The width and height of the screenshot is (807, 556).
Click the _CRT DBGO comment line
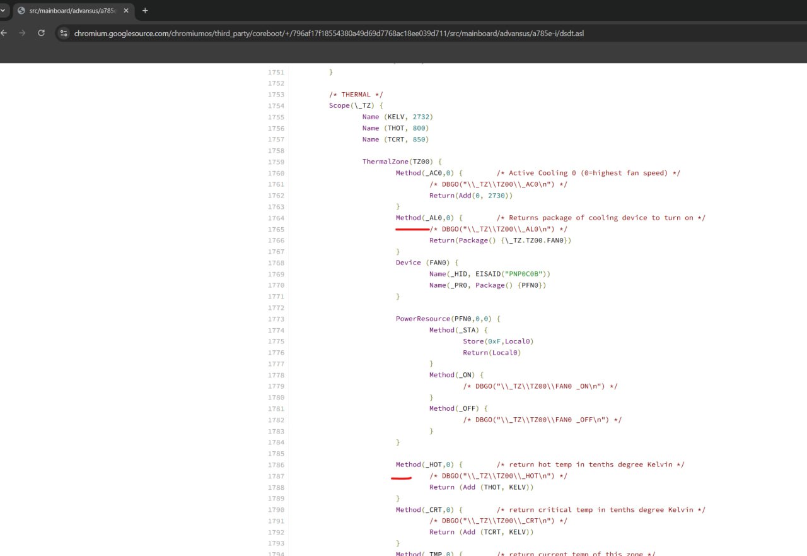(499, 521)
